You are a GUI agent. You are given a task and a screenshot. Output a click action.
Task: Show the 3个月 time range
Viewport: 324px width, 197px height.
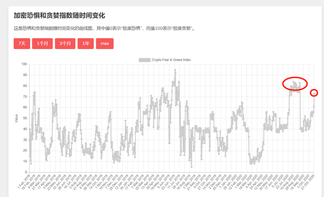pos(65,44)
